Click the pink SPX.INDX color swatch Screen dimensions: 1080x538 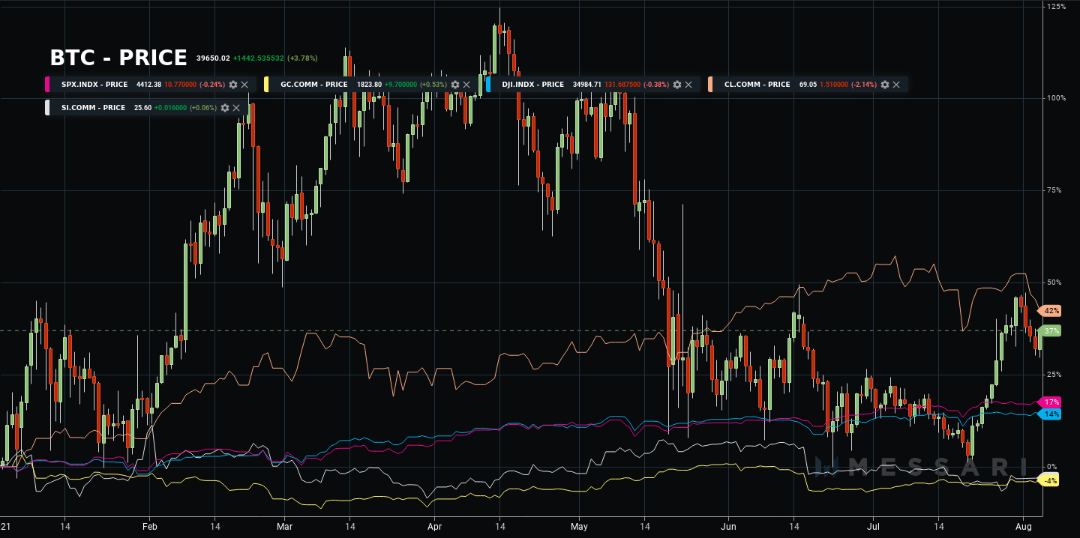(x=48, y=85)
